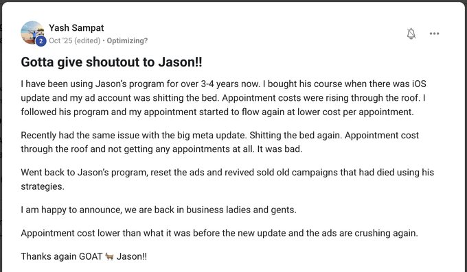Open the Optimizing? category link

pos(127,40)
